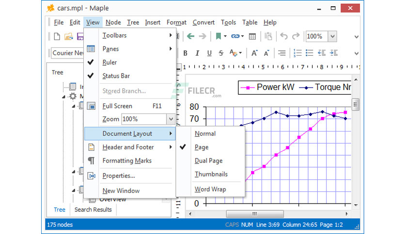
Task: Click the Undo icon
Action: tap(283, 36)
